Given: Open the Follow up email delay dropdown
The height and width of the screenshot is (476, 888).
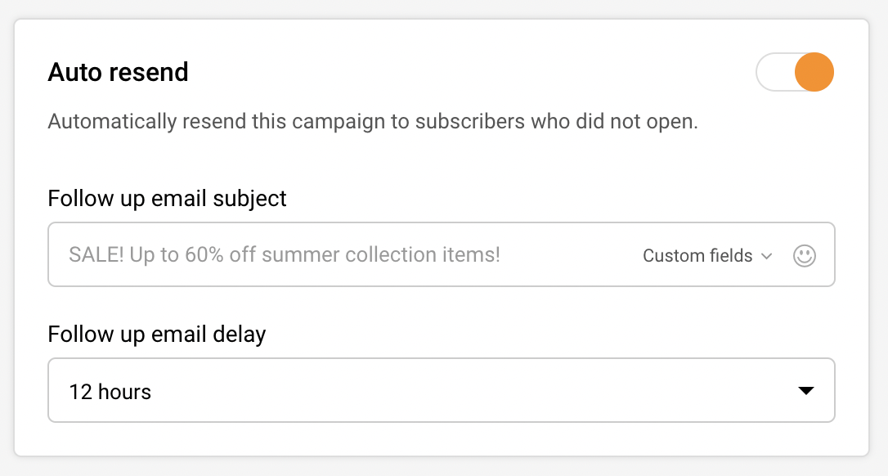Looking at the screenshot, I should click(442, 391).
